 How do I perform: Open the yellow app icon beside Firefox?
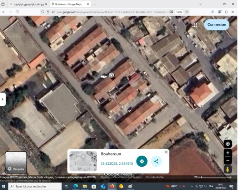(121, 186)
